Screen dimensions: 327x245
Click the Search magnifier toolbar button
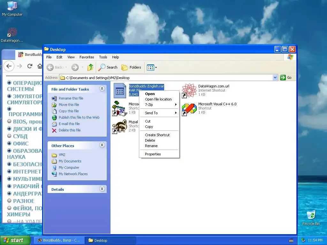[x=108, y=67]
